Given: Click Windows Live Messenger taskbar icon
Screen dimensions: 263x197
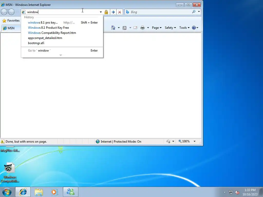Looking at the screenshot, I should [71, 192].
